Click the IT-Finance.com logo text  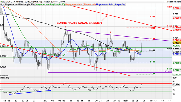[172, 2]
